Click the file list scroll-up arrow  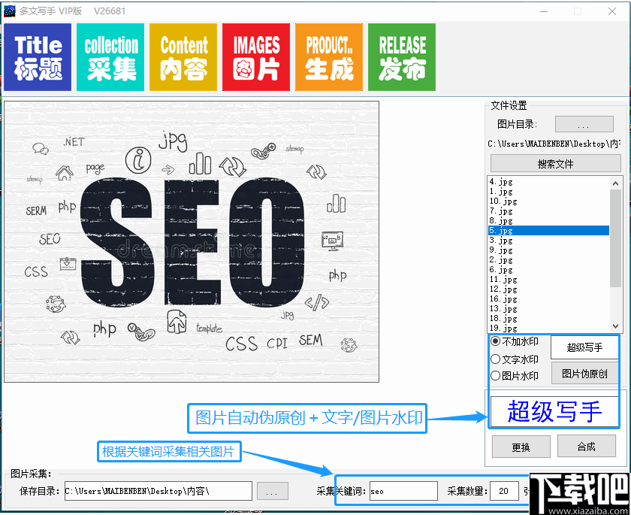(615, 183)
